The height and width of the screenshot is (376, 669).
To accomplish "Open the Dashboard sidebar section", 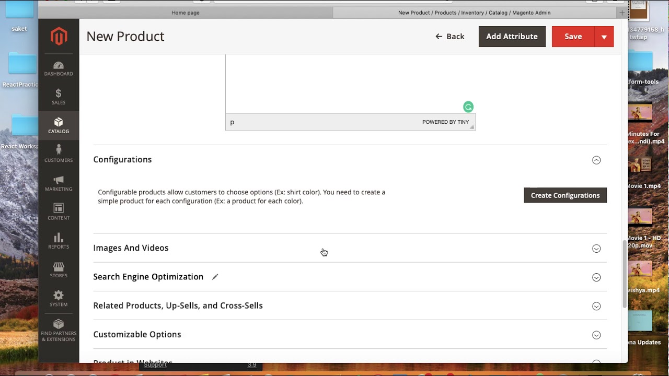I will click(59, 68).
